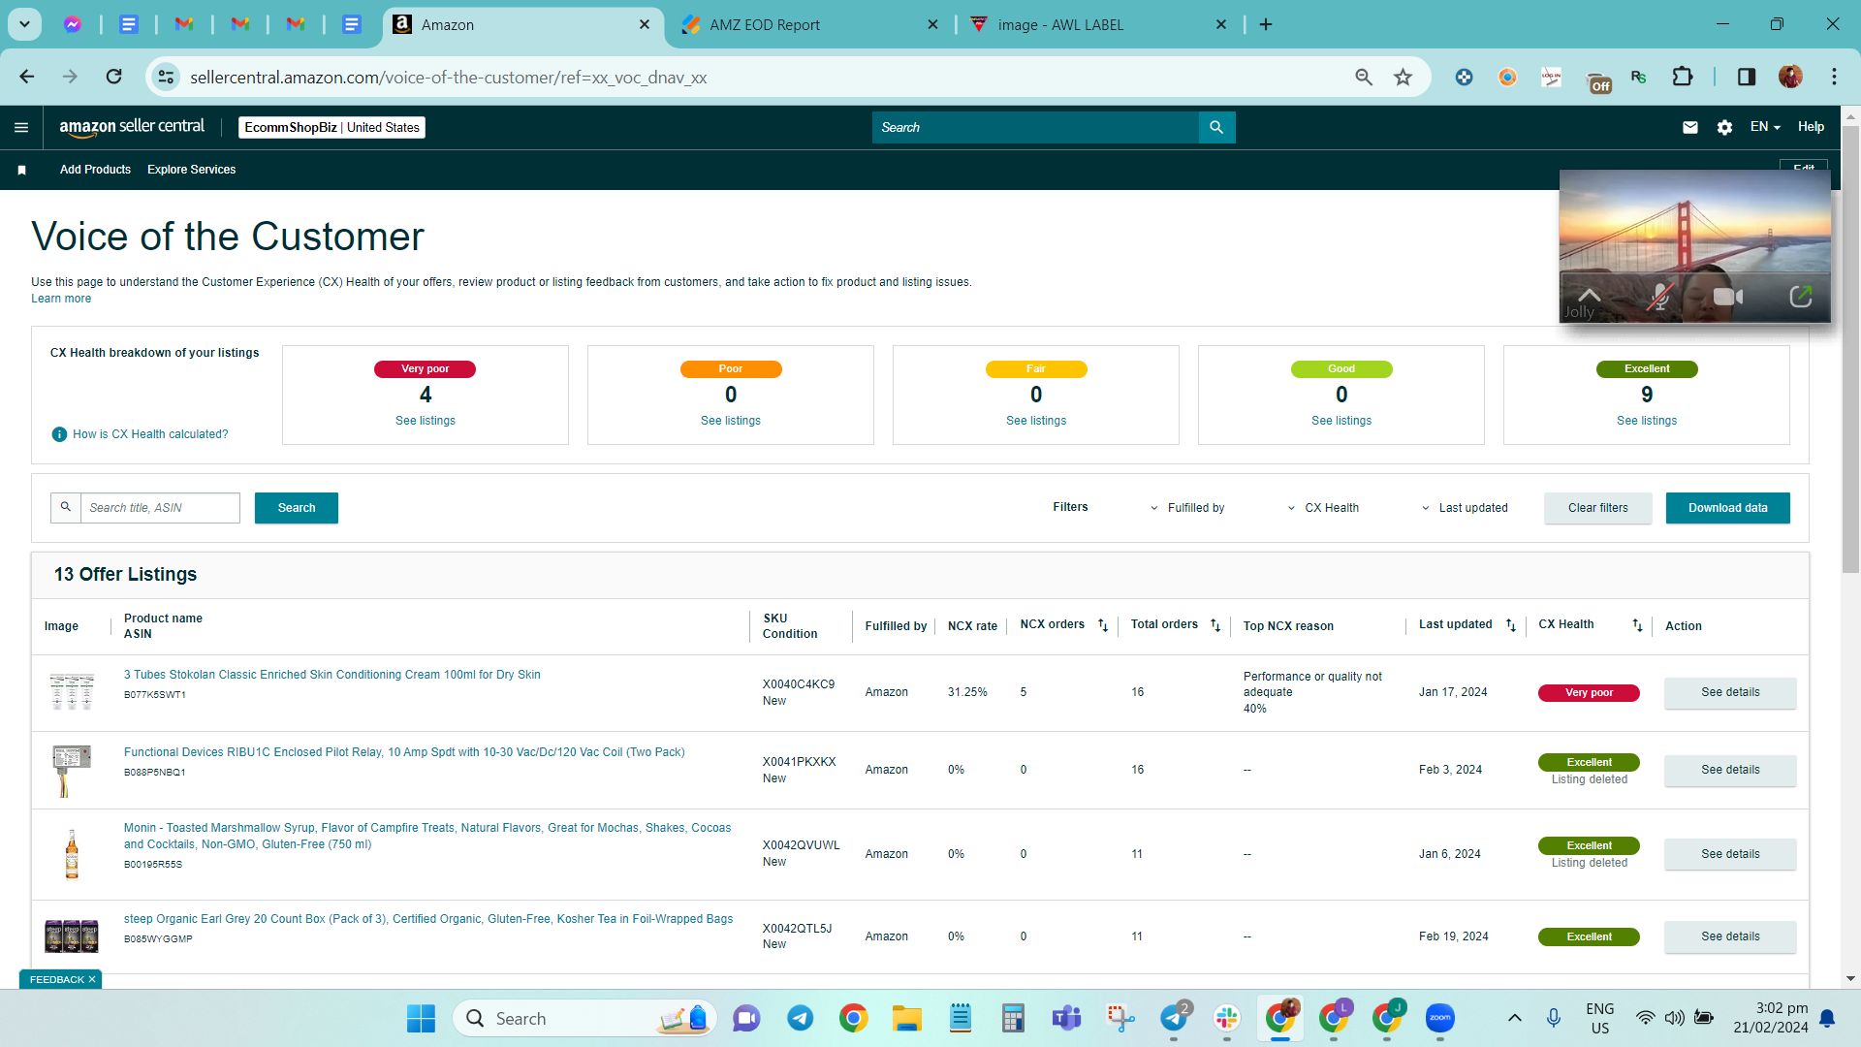Click the Monin syrup bottle thumbnail
This screenshot has height=1047, width=1861.
[72, 854]
